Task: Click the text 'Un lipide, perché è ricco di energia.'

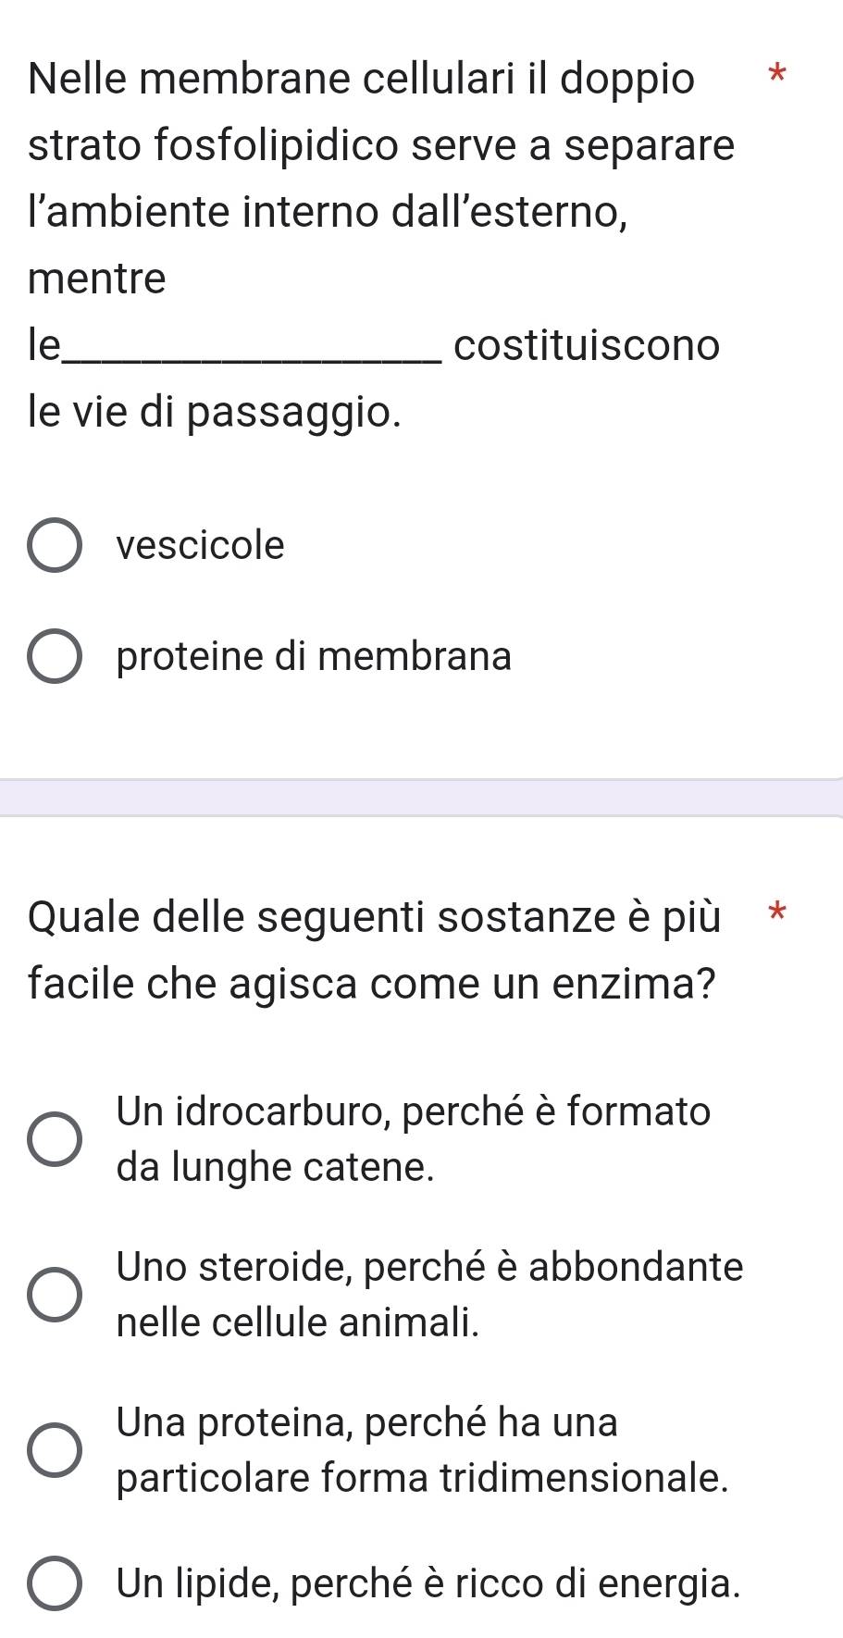Action: [x=429, y=1583]
